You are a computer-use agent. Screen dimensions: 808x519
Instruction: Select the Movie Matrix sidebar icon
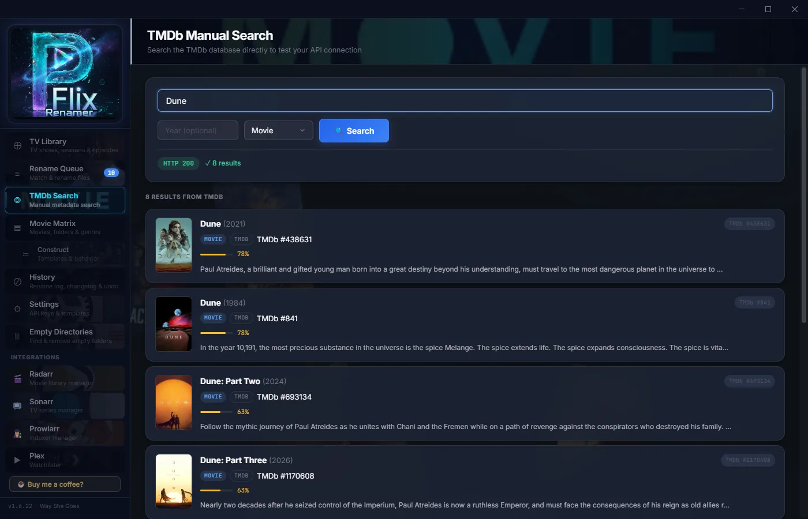[17, 228]
